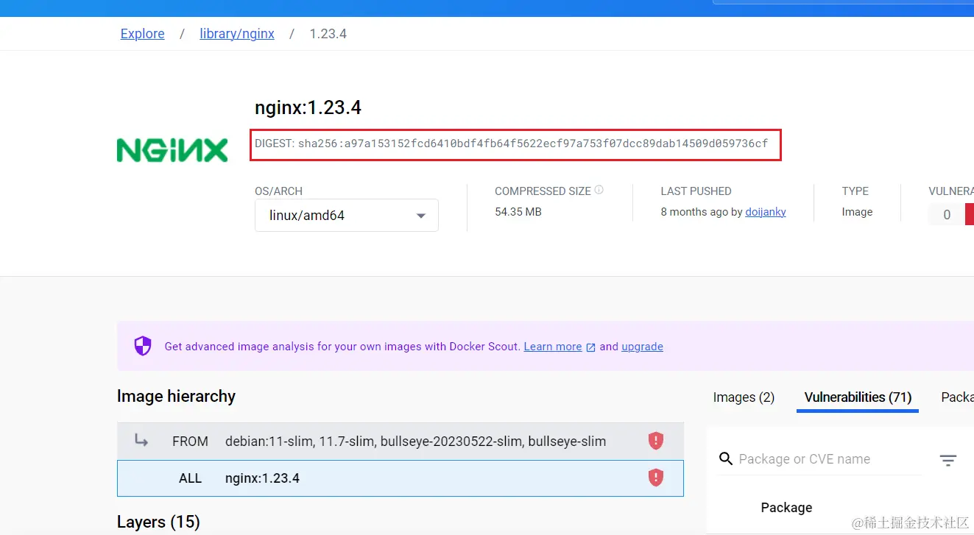Click the compressed size info icon

pyautogui.click(x=599, y=190)
